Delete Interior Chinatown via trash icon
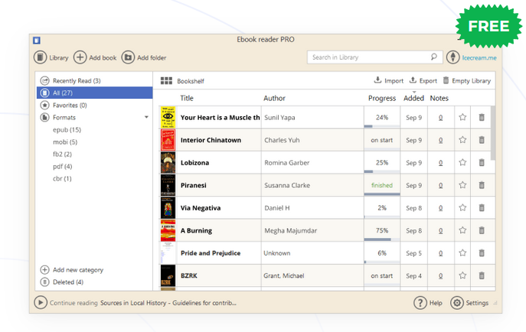This screenshot has height=332, width=526. [482, 140]
